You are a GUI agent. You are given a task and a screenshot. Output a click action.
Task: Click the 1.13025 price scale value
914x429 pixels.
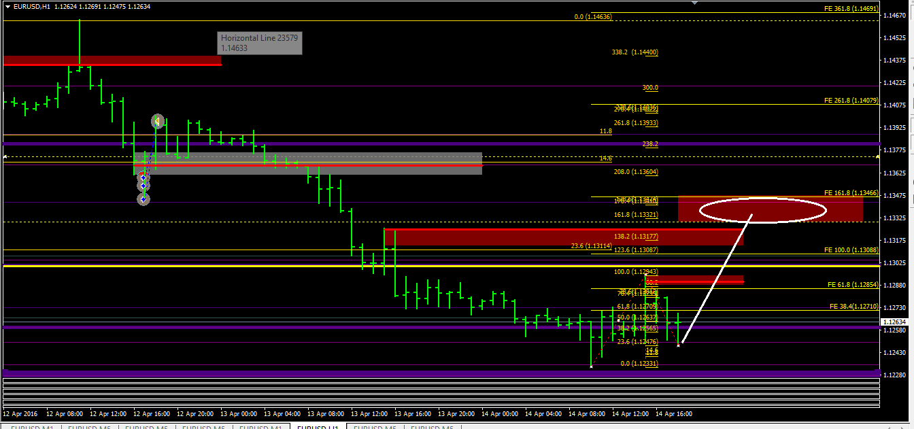[x=894, y=262]
